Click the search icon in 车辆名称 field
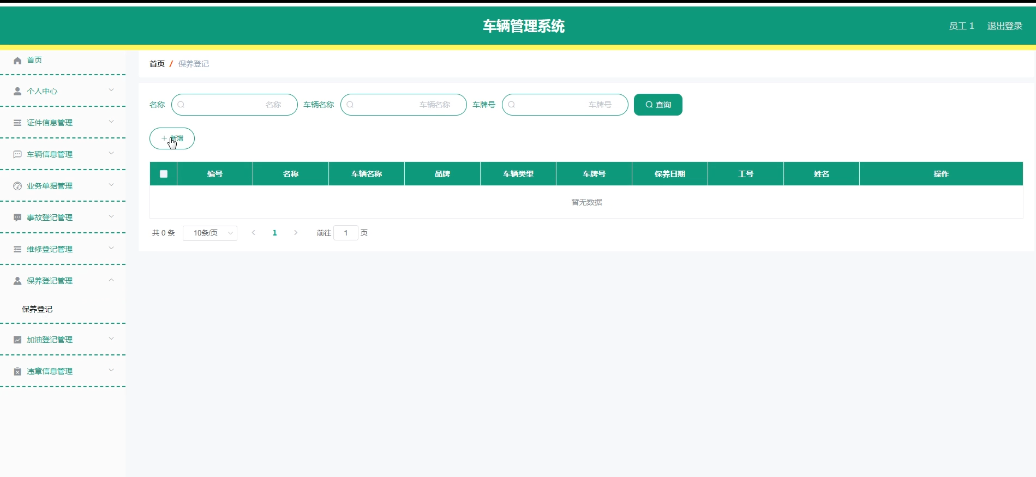Viewport: 1036px width, 477px height. pos(350,105)
